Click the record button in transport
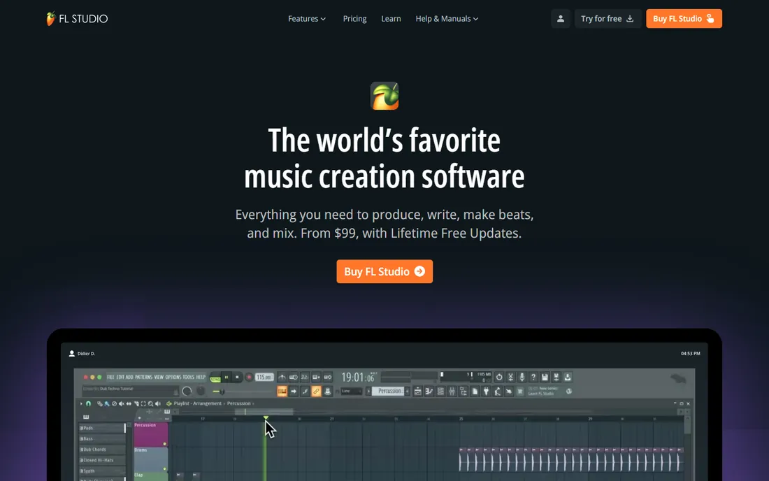Screen dimensions: 769x481 point(249,378)
